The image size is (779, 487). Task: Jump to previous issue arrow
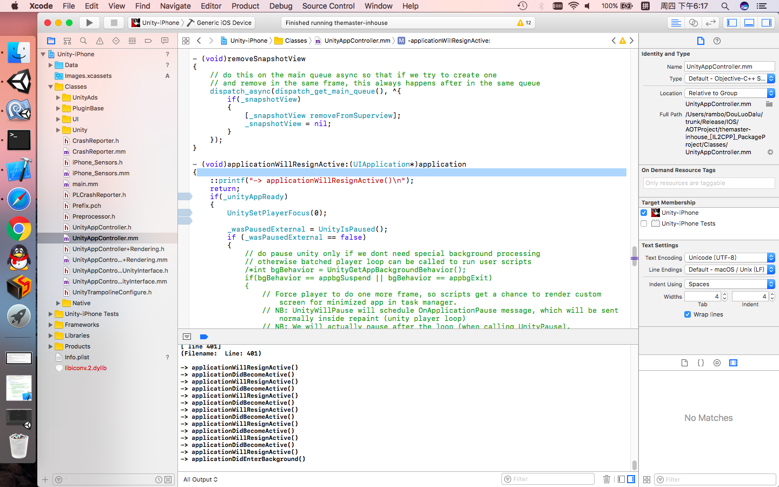coord(613,41)
